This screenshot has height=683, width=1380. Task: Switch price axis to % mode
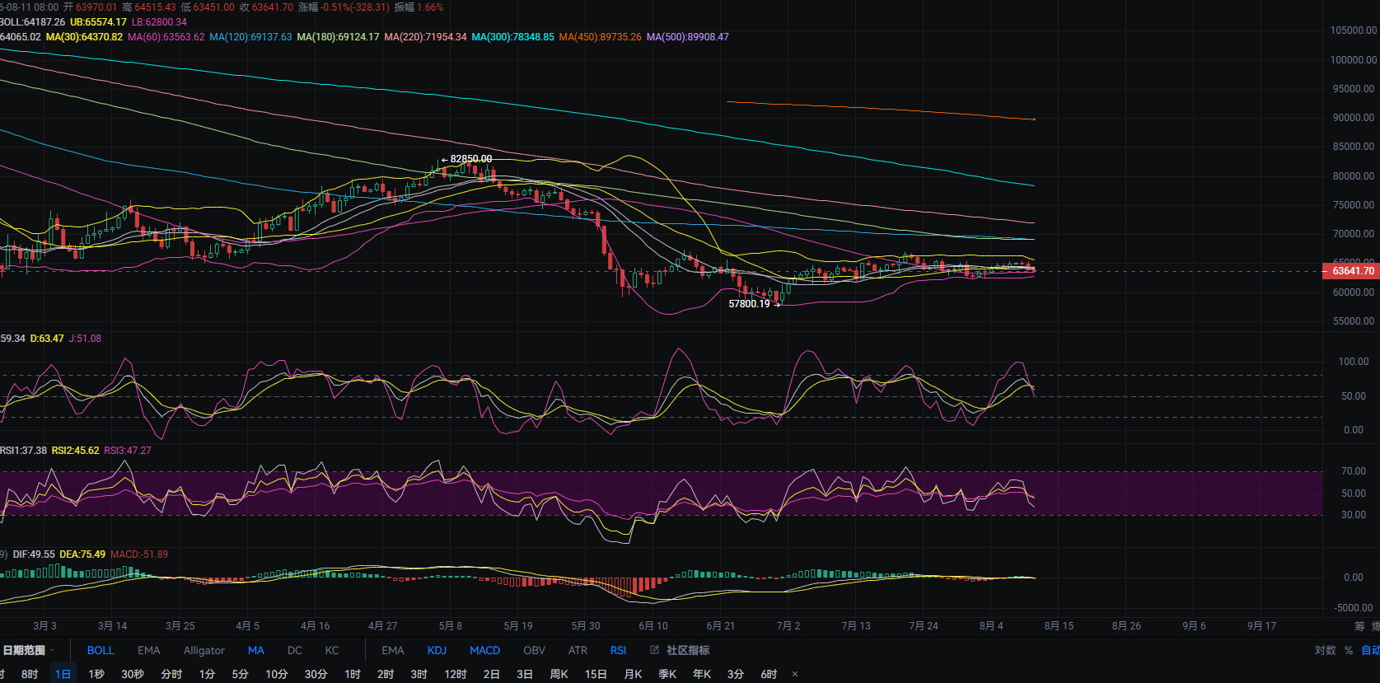1349,650
